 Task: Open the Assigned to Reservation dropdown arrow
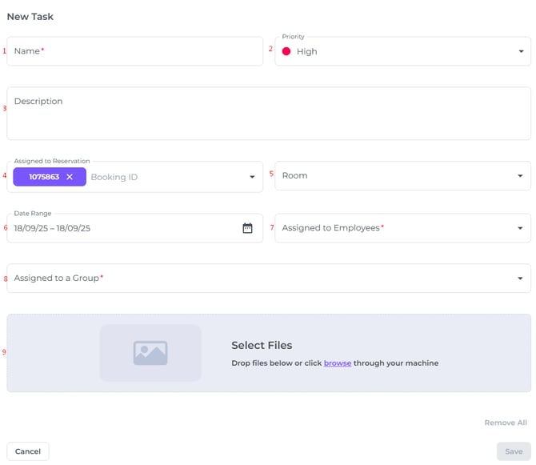point(252,177)
